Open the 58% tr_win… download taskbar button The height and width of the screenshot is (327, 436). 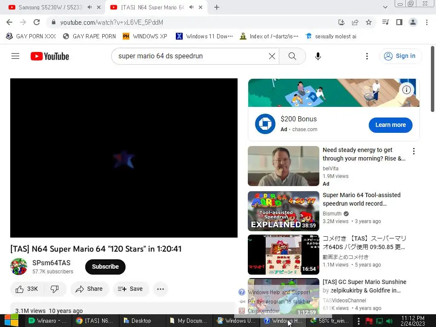[x=330, y=321]
